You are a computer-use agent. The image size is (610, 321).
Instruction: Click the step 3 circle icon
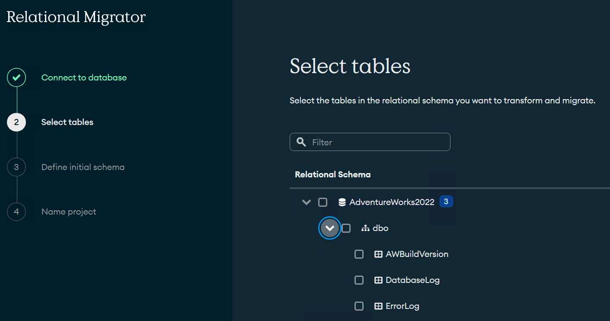16,167
